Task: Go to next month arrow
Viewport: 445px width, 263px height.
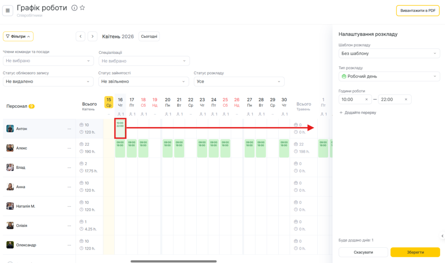Action: (92, 36)
